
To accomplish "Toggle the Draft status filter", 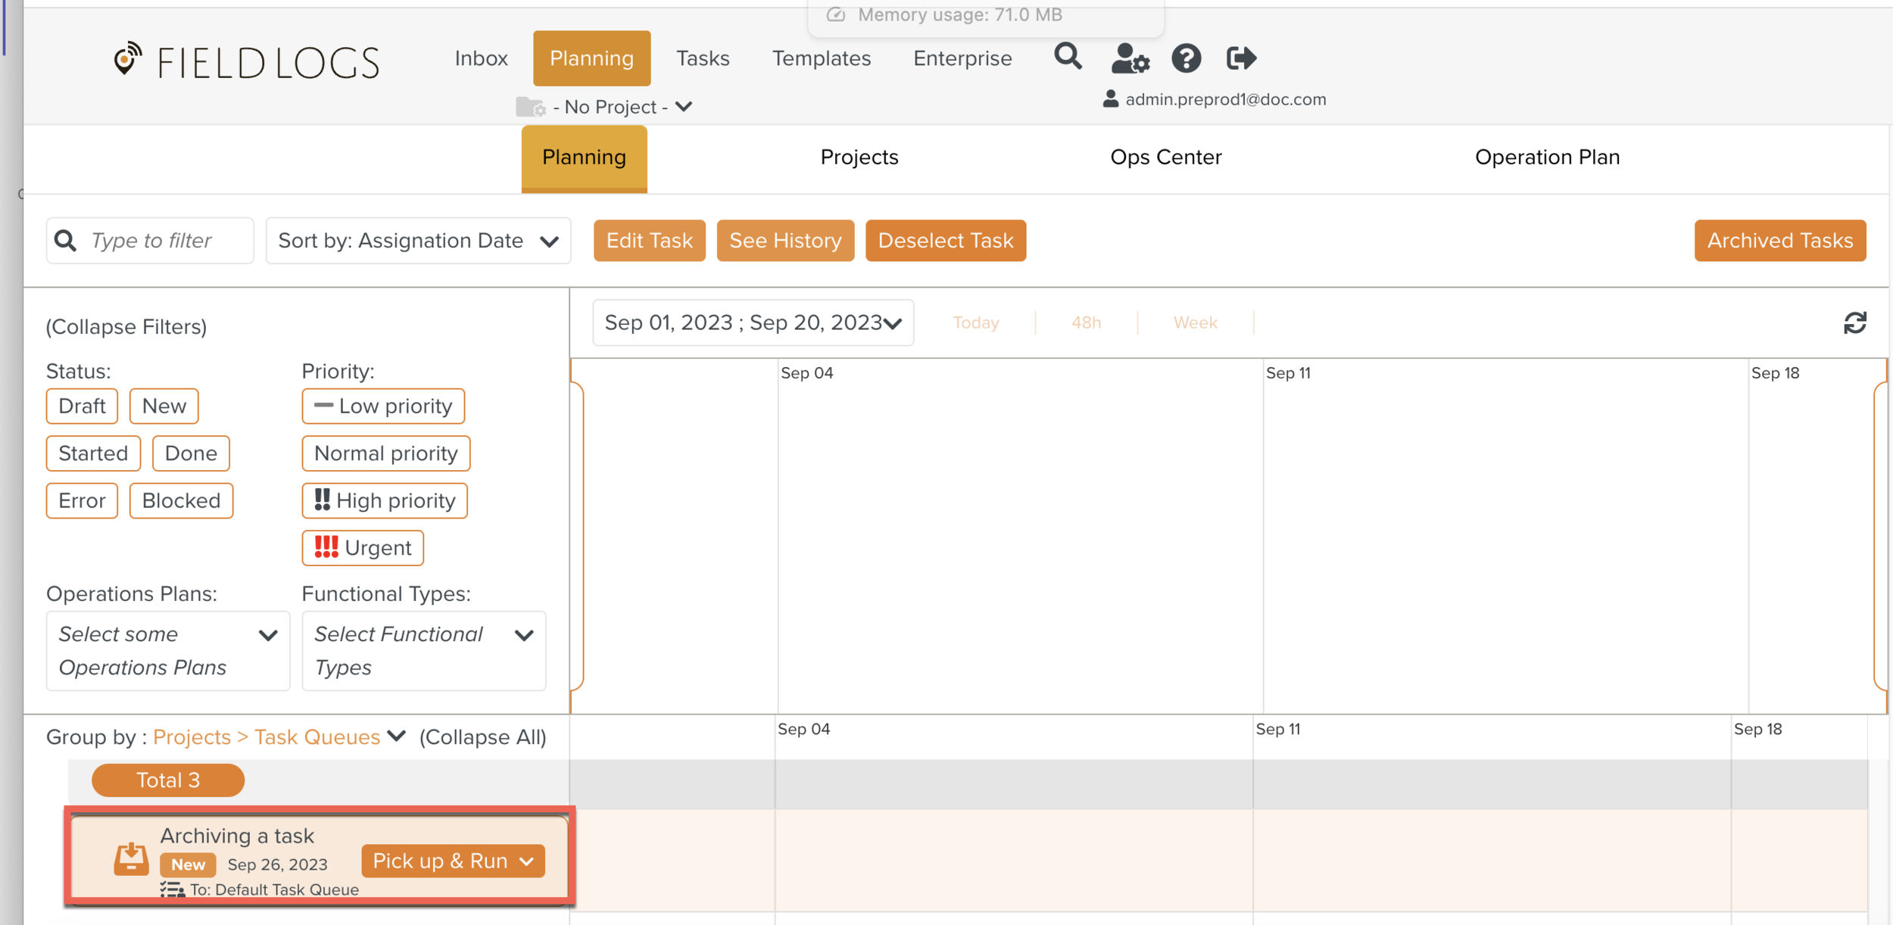I will (x=82, y=406).
